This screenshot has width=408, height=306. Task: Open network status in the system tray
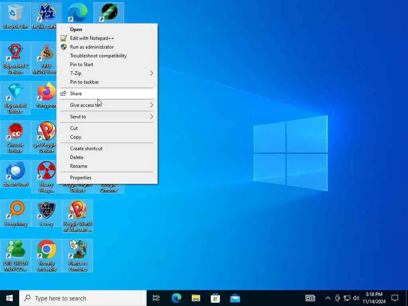coord(347,298)
